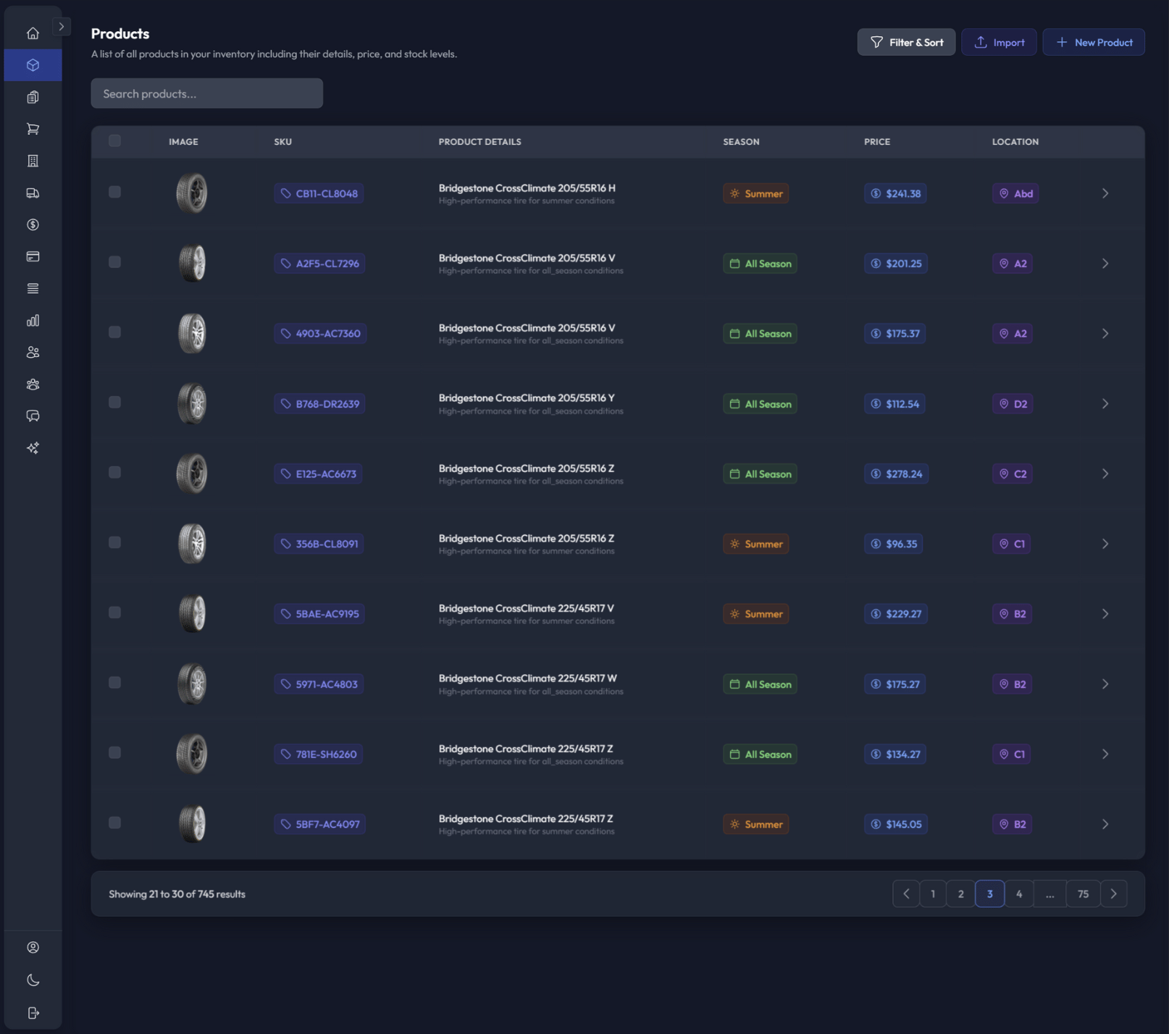1169x1034 pixels.
Task: Go to page 1
Action: [x=933, y=894]
